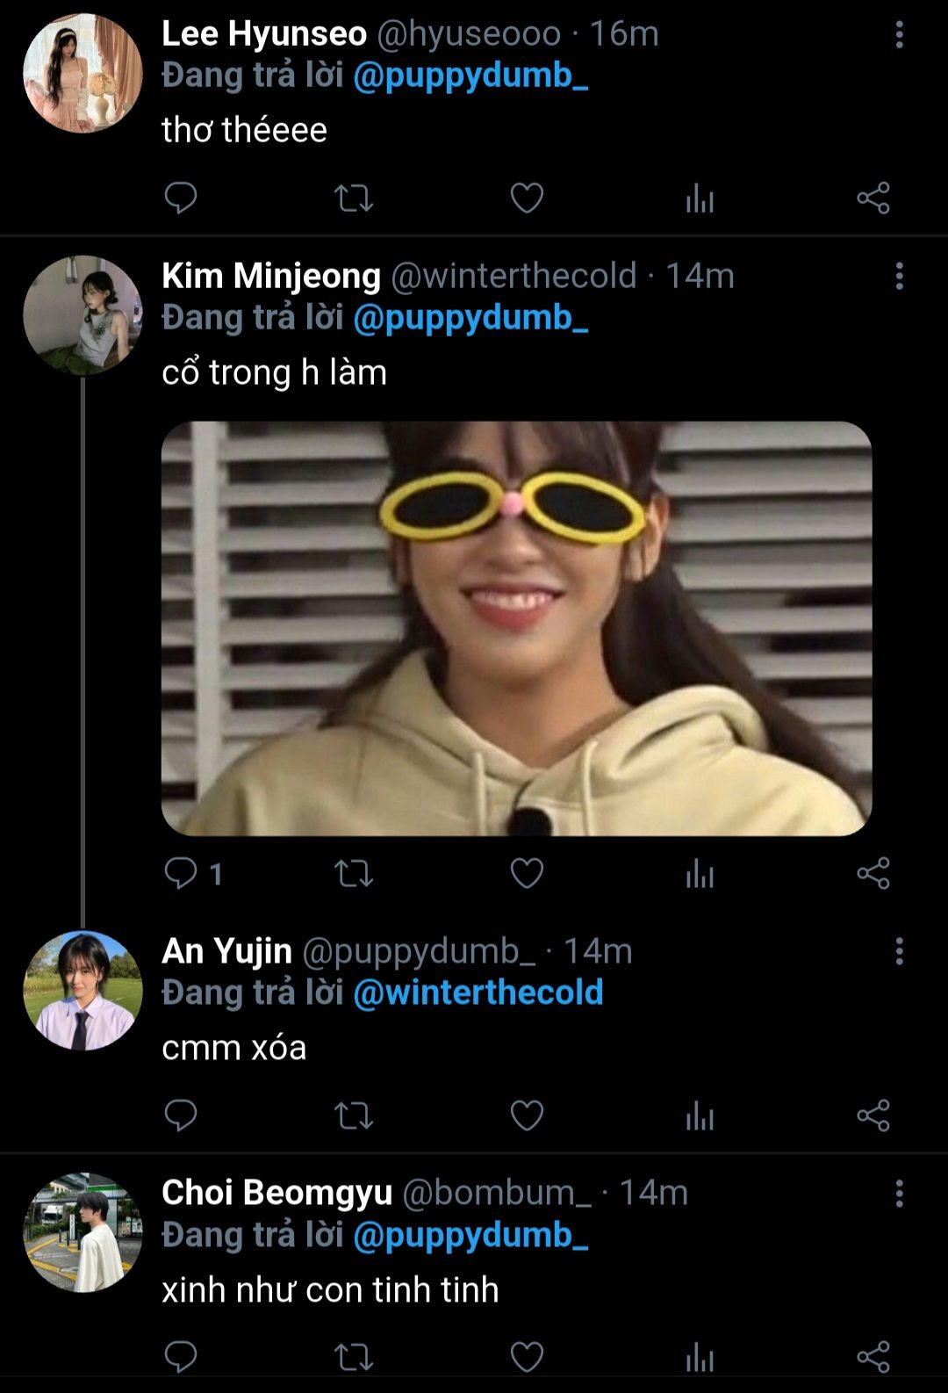Reply to Lee Hyunseo's tweet
Image resolution: width=948 pixels, height=1393 pixels.
pyautogui.click(x=181, y=198)
